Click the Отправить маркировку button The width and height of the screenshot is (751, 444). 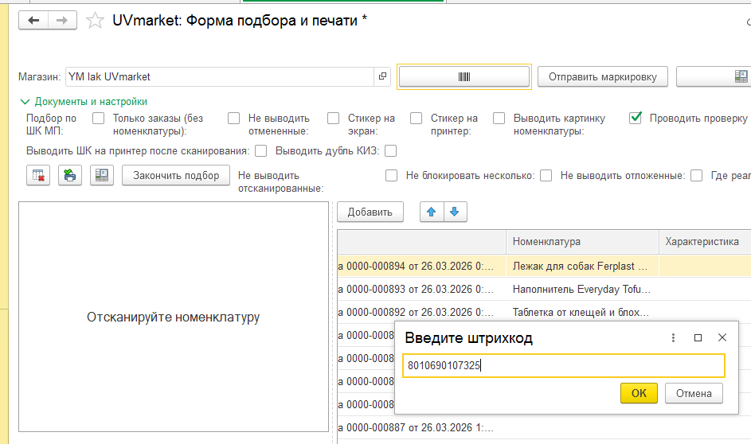click(603, 76)
